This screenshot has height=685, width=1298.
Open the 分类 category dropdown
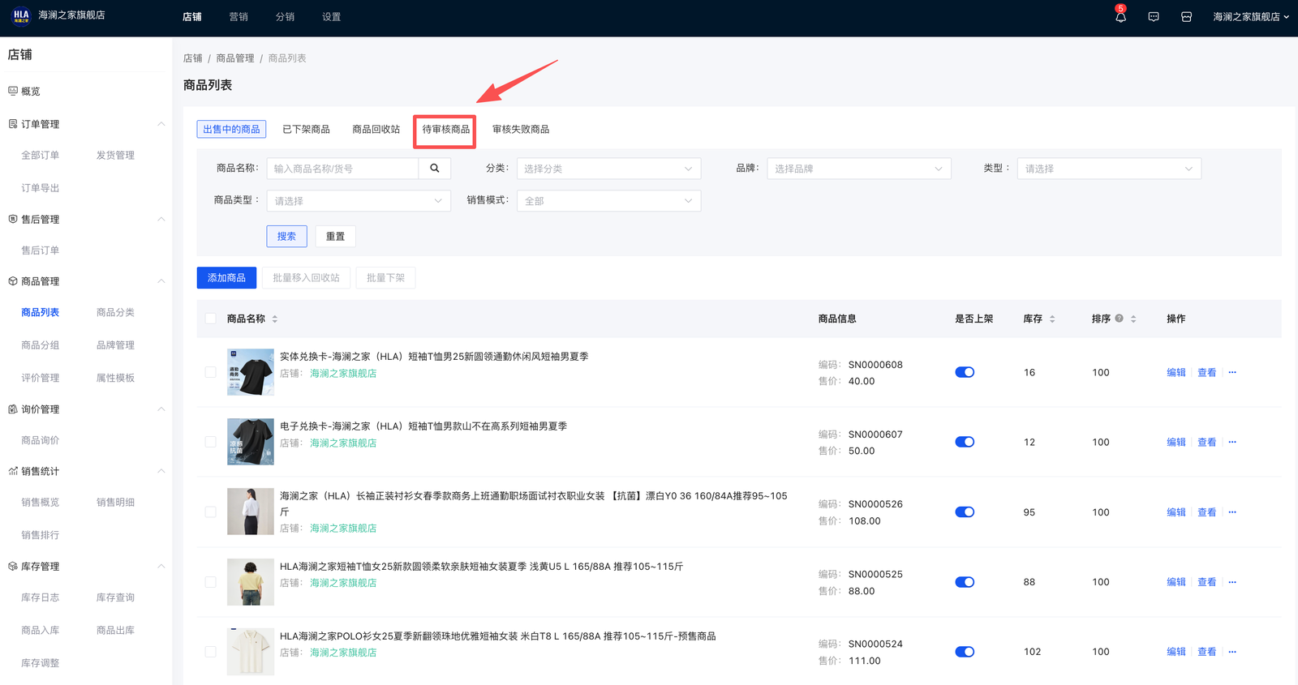pos(608,169)
